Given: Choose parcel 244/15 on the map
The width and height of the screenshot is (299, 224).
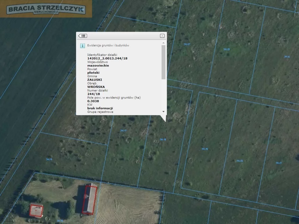Looking at the screenshot, I should click(49, 159).
